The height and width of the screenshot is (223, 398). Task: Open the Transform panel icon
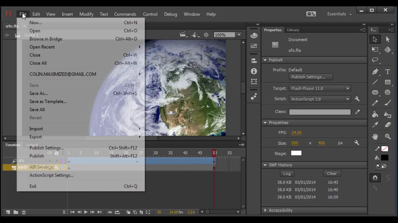click(x=254, y=82)
